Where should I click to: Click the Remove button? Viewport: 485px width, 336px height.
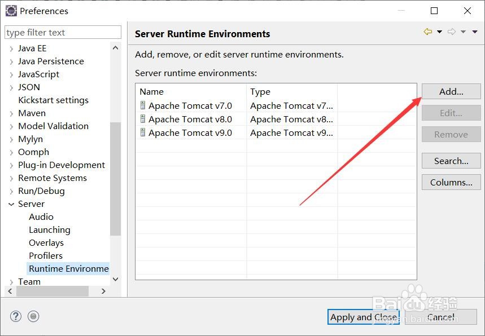[x=451, y=134]
